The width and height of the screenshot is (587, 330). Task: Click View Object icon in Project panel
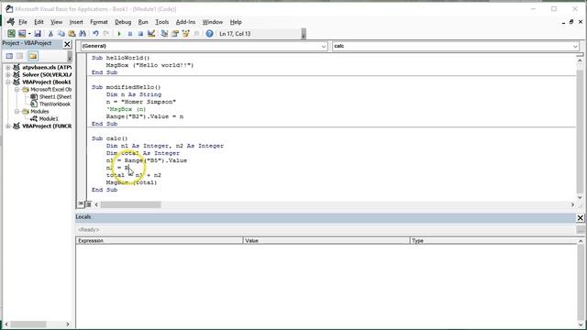[20, 56]
